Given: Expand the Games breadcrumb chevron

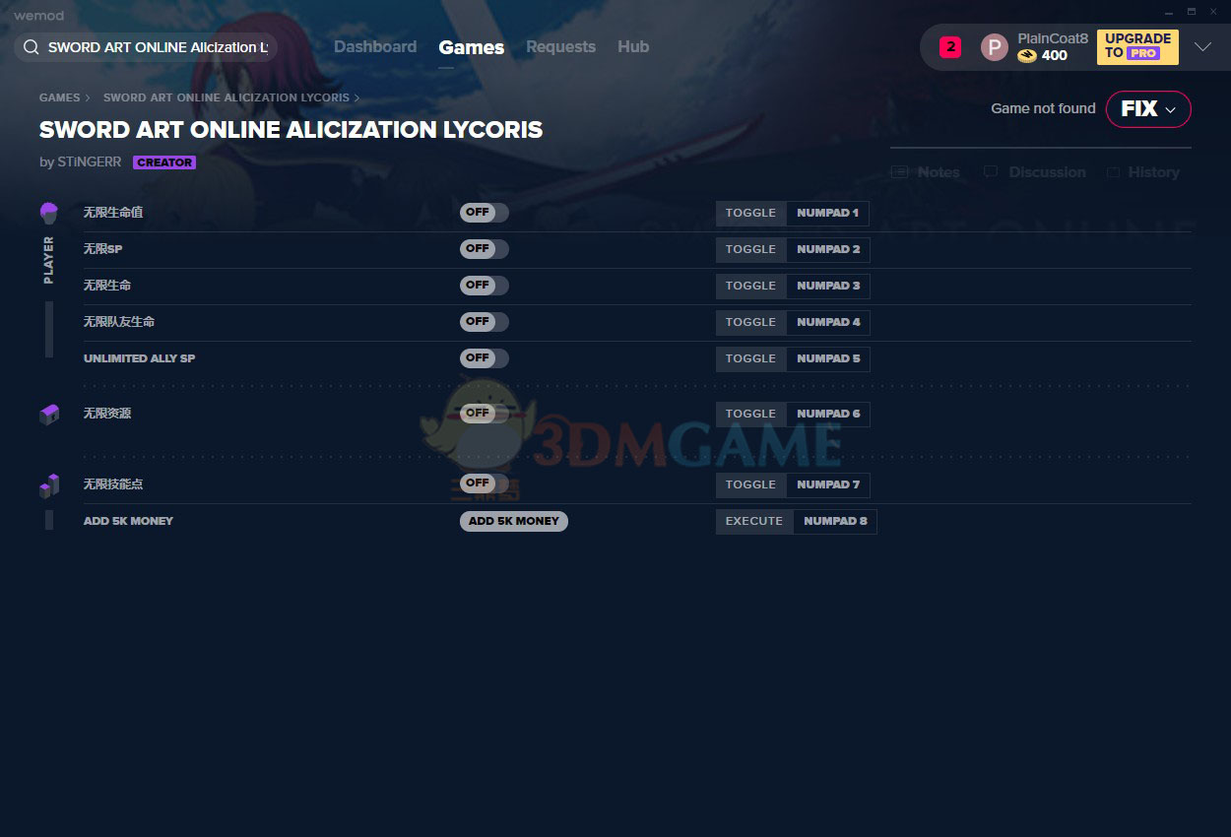Looking at the screenshot, I should pos(88,98).
